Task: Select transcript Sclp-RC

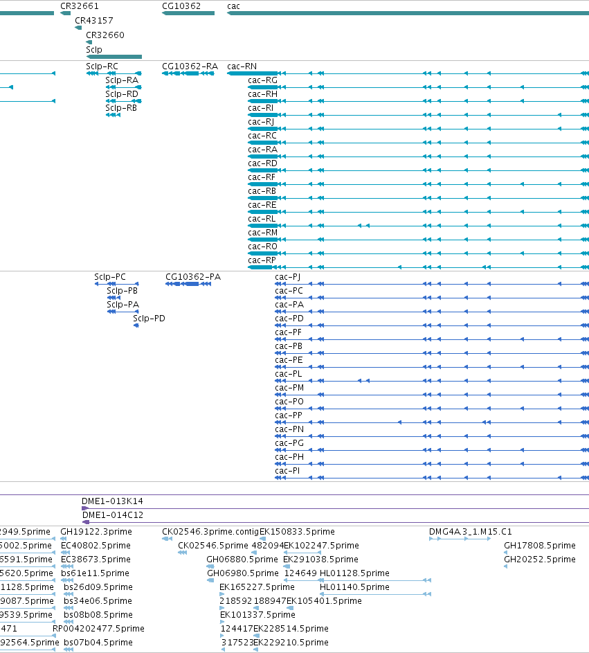Action: tap(114, 73)
